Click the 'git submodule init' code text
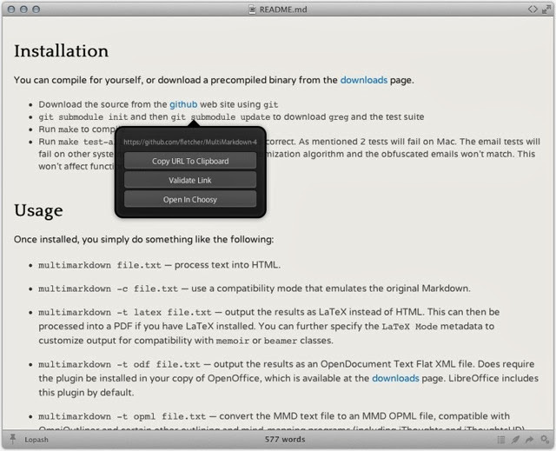Screen dimensions: 556x451 (x=83, y=117)
